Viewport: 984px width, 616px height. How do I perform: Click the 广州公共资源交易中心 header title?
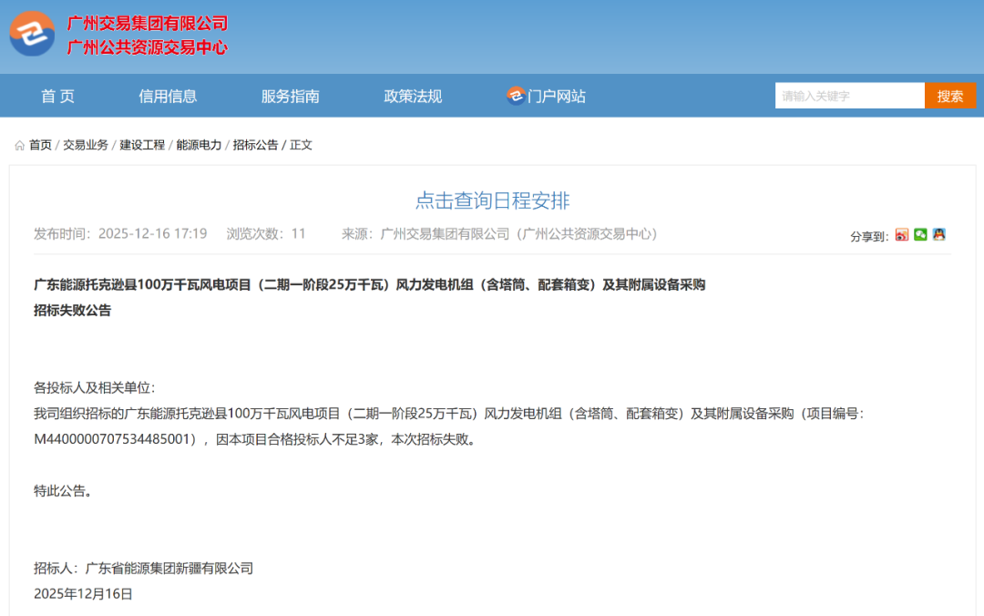148,47
